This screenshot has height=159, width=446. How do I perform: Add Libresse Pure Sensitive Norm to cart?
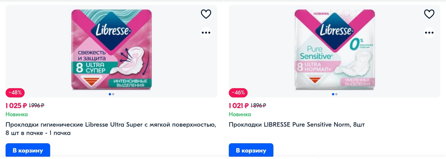pyautogui.click(x=251, y=151)
